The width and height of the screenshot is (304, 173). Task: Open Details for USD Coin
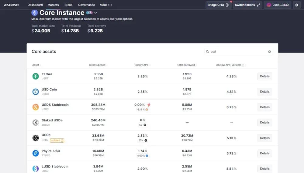[265, 92]
